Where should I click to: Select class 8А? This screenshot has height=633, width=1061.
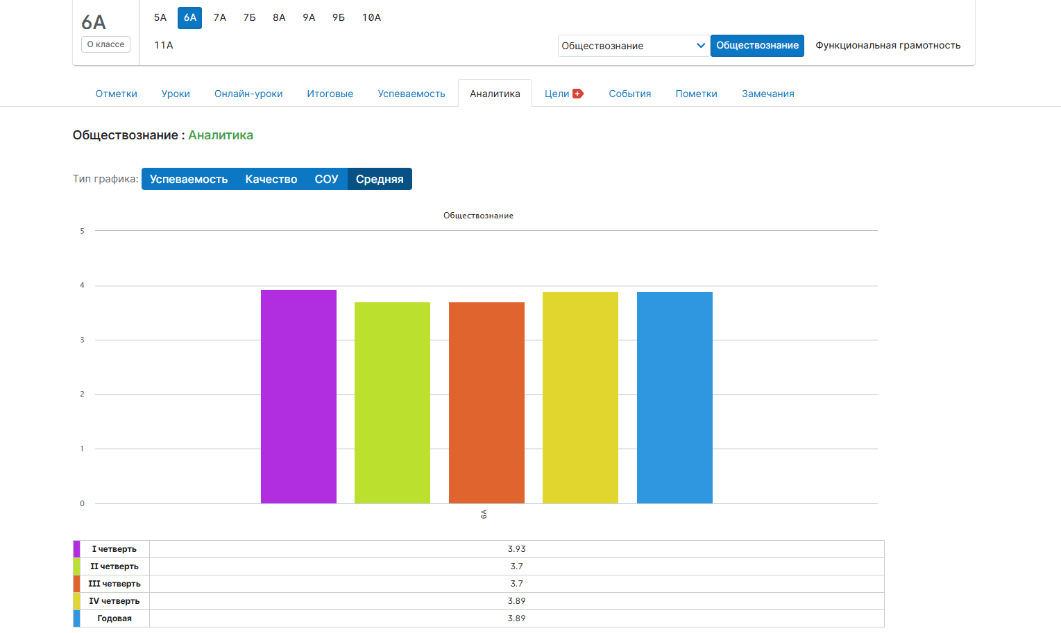279,17
